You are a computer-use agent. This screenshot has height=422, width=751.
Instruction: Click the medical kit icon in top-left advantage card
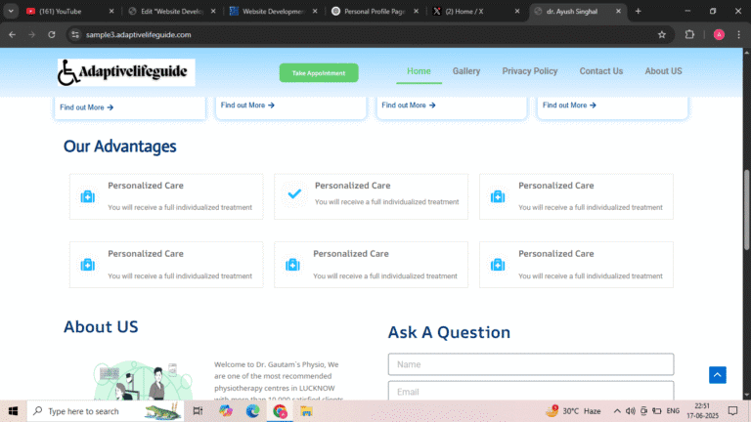tap(88, 196)
